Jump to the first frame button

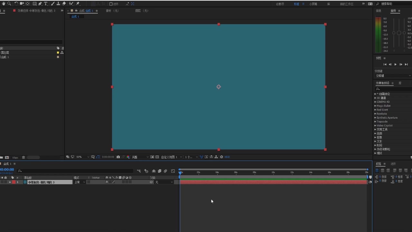[385, 64]
